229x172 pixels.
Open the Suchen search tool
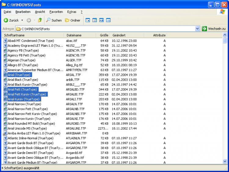pos(54,20)
